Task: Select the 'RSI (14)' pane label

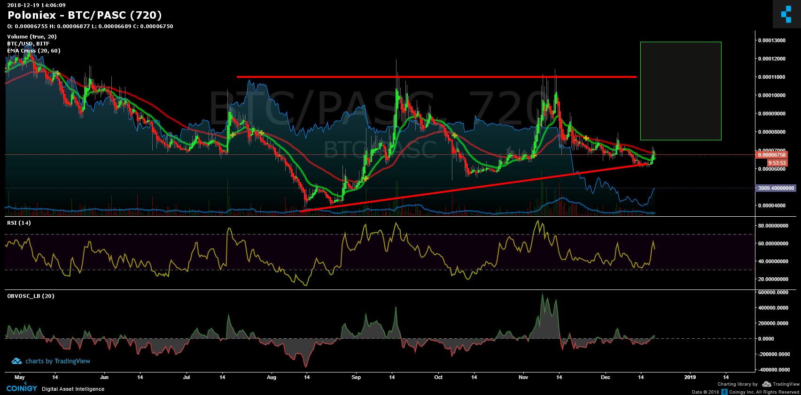Action: (19, 223)
